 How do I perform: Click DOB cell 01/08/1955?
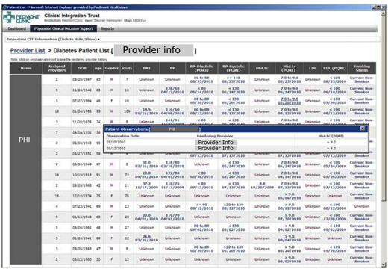click(82, 111)
